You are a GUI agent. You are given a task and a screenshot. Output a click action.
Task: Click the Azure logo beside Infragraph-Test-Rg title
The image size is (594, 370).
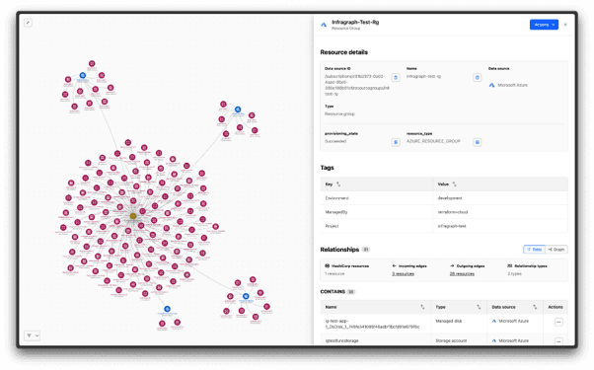coord(324,25)
